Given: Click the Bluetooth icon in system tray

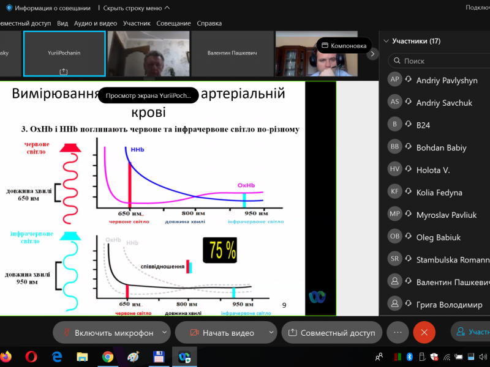Looking at the screenshot, I should pyautogui.click(x=410, y=357).
